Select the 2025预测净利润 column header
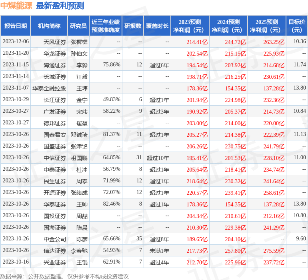Image resolution: width=308 pixels, height=280 pixels. point(267,26)
